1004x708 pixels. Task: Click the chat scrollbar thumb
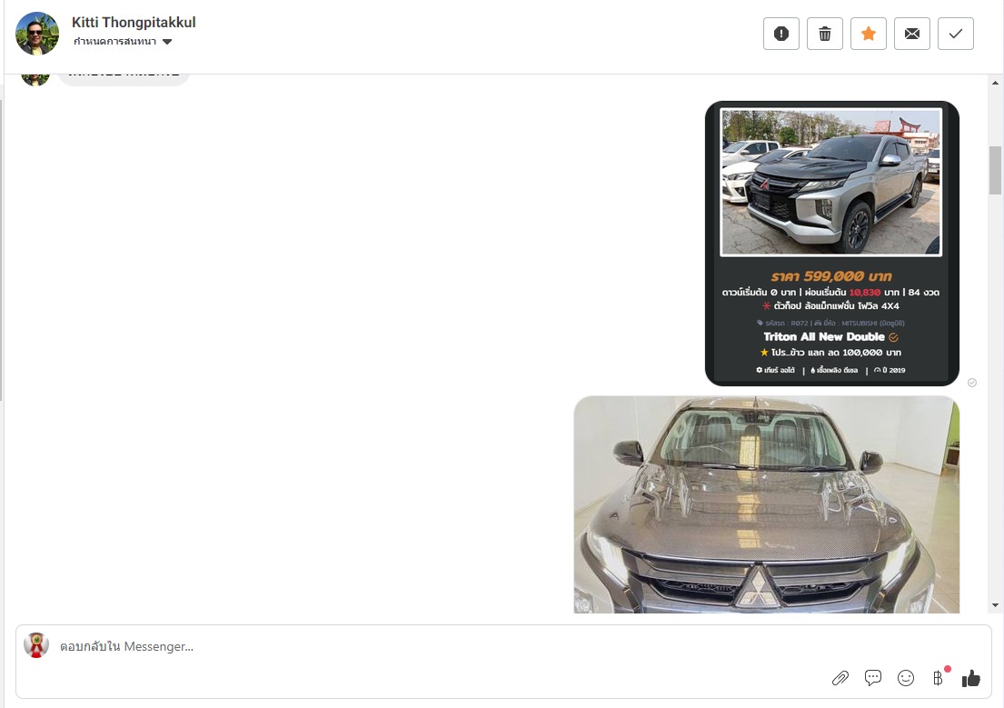coord(995,170)
